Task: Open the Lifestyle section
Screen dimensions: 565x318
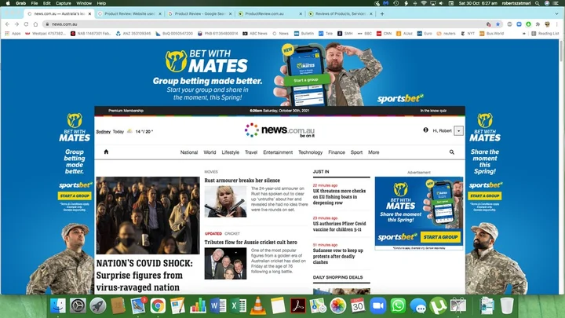Action: click(230, 152)
